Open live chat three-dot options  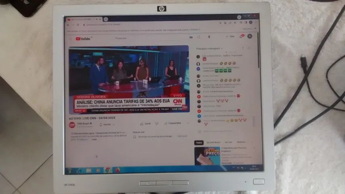click(243, 48)
